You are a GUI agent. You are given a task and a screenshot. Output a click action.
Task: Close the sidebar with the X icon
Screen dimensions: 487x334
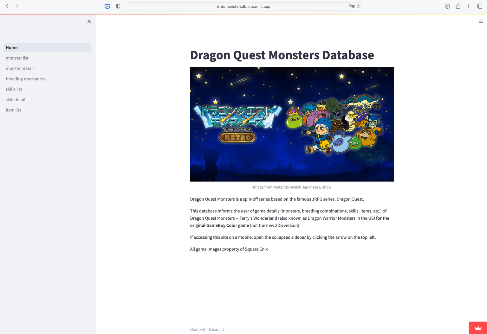(89, 22)
